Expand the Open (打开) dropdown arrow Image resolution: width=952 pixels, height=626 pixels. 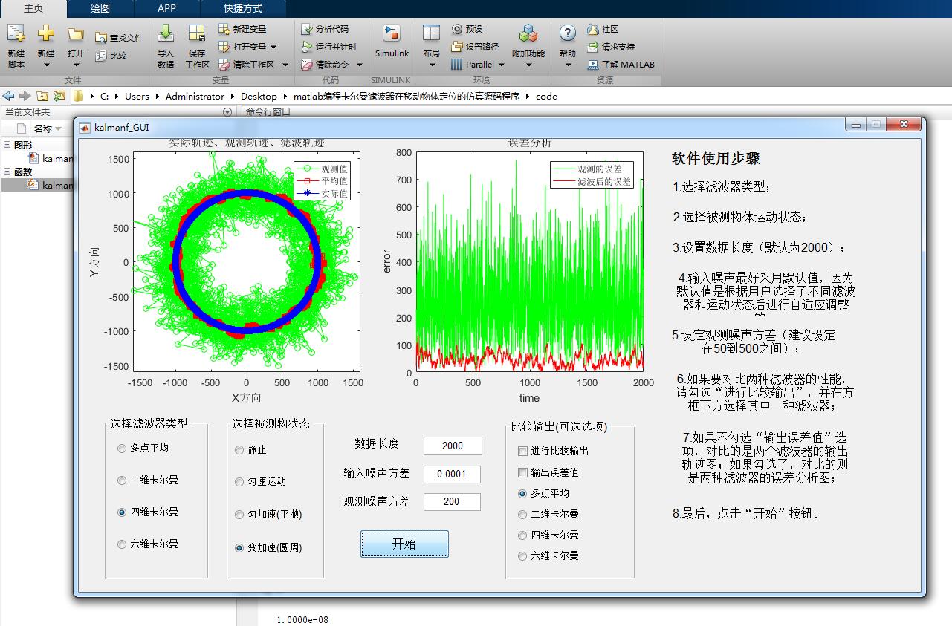[x=75, y=65]
